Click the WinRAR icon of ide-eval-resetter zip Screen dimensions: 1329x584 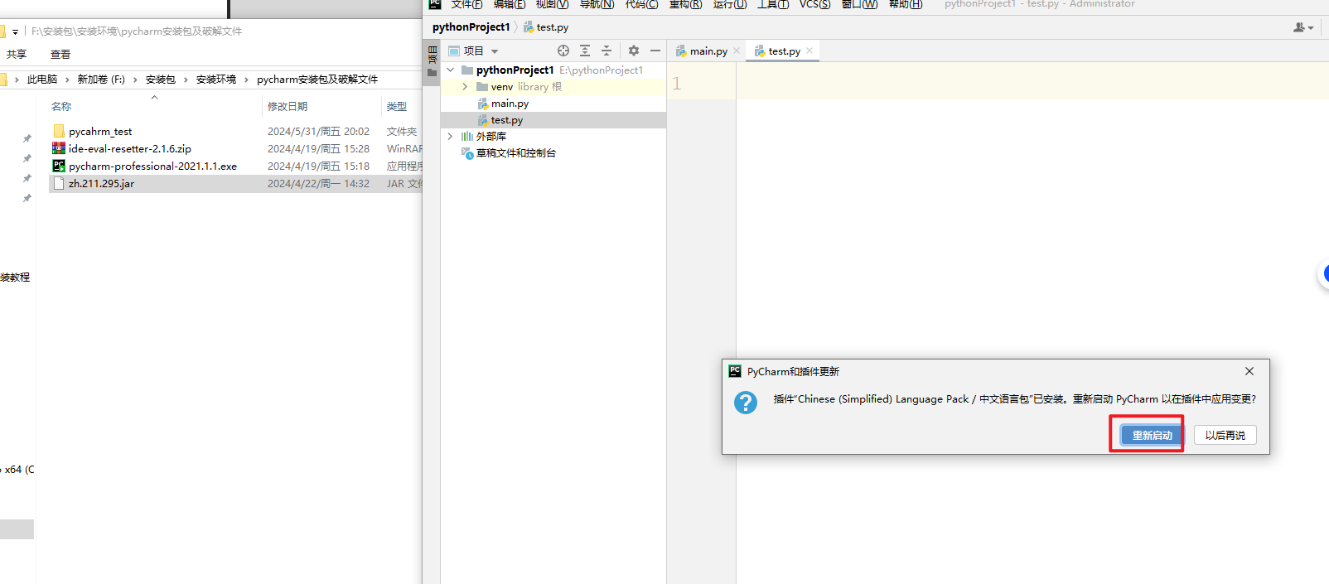pos(59,148)
